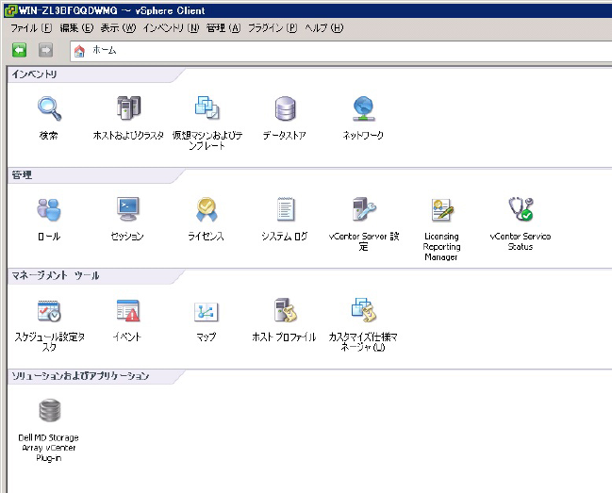Open the ファイル (File) menu
The image size is (612, 493).
[x=31, y=28]
